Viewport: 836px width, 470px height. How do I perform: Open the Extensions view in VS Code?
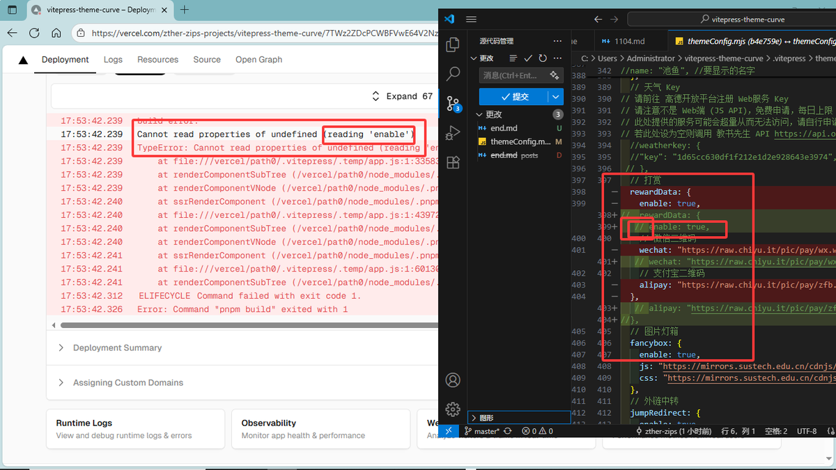(453, 162)
